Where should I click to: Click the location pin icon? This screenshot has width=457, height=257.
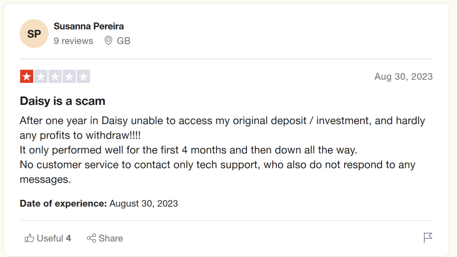point(108,41)
